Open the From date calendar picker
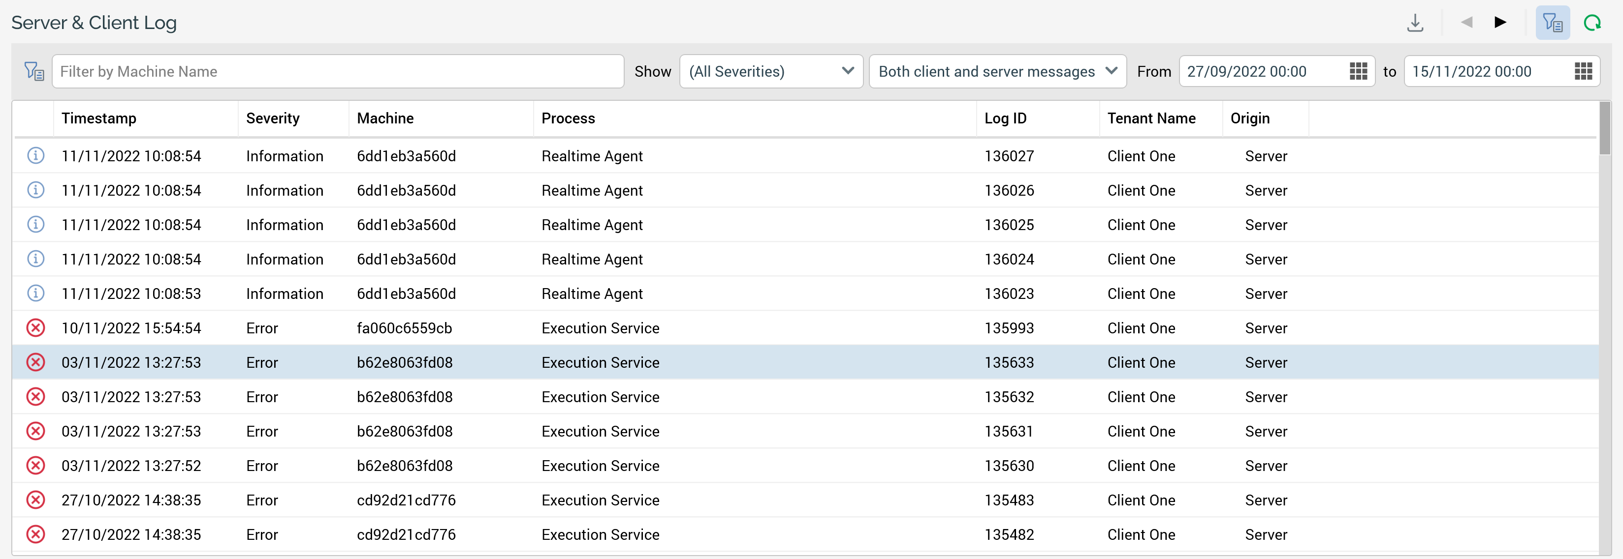 coord(1358,71)
